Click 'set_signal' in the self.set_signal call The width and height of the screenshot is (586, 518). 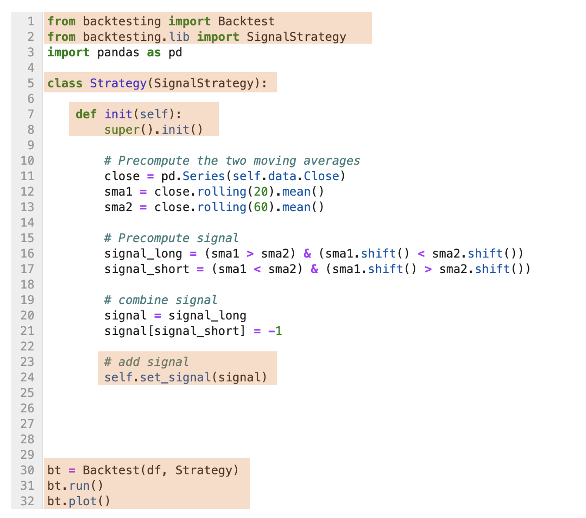click(x=175, y=377)
